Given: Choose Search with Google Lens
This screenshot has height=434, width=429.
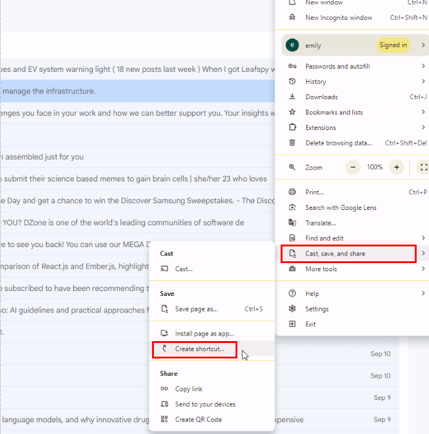Looking at the screenshot, I should coord(340,207).
